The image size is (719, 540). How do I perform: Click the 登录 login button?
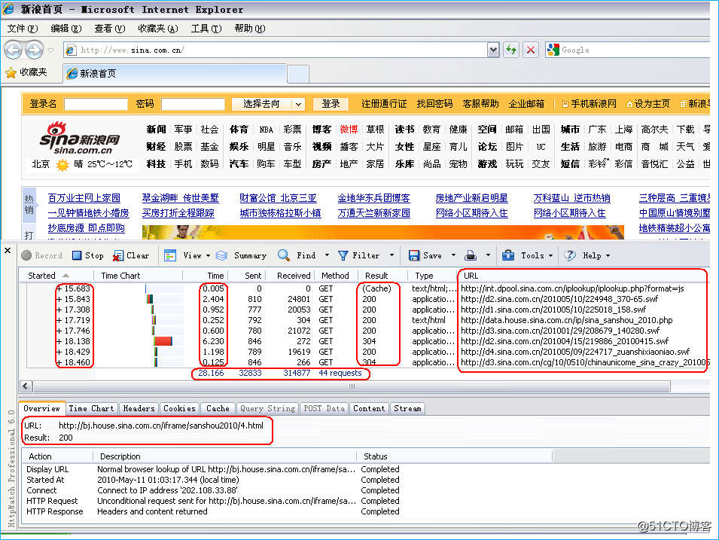(x=331, y=104)
